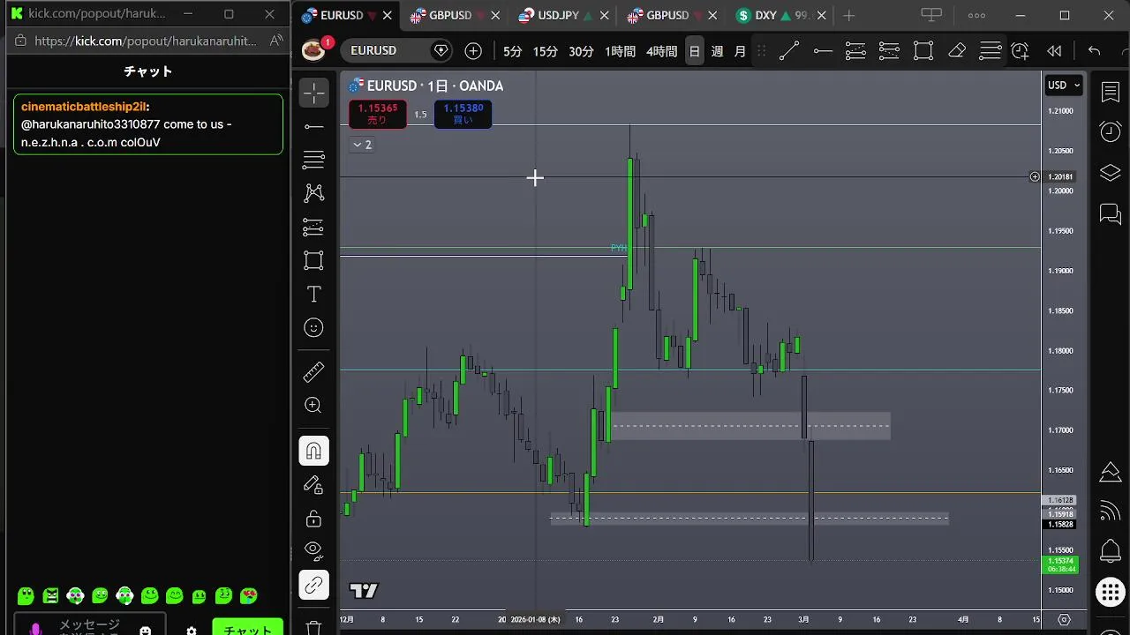
Task: Open the forecasting and measurement tools
Action: pyautogui.click(x=313, y=228)
